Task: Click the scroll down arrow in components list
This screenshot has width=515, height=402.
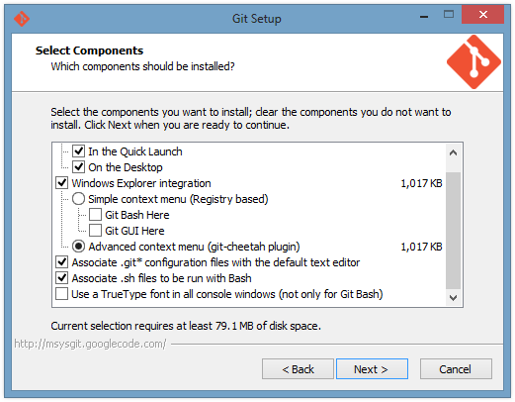Action: (x=453, y=298)
